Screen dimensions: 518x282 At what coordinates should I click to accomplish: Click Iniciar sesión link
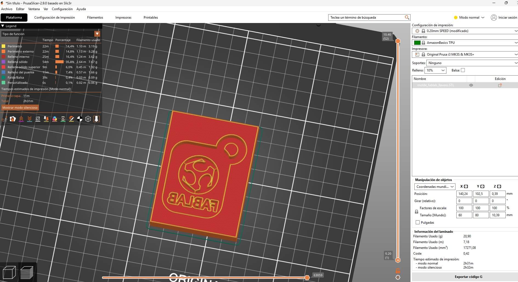[508, 18]
